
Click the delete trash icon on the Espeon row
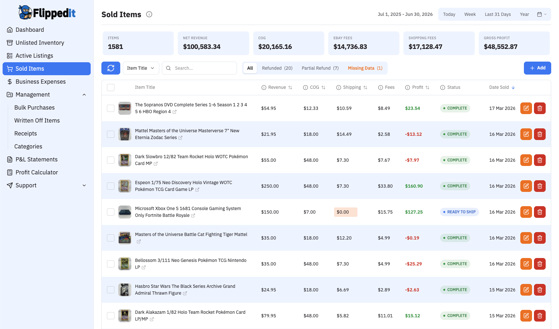(x=540, y=186)
